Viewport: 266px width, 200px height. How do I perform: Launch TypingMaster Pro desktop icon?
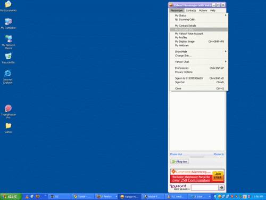(9, 111)
